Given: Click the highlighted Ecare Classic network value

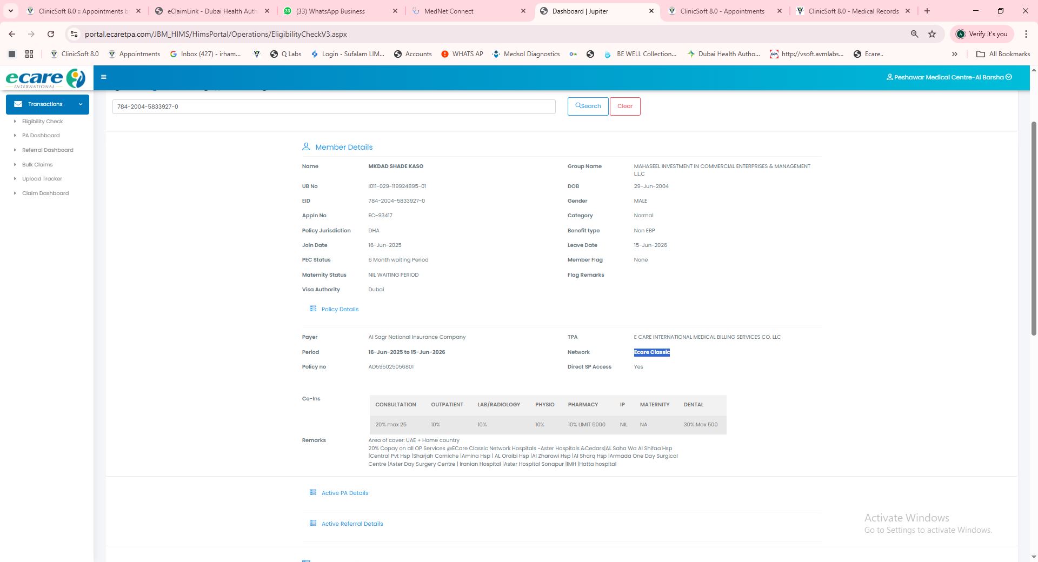Looking at the screenshot, I should [651, 352].
